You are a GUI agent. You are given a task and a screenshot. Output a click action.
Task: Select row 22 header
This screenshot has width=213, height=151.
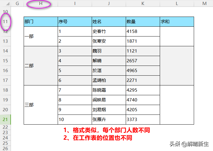pyautogui.click(x=5, y=127)
